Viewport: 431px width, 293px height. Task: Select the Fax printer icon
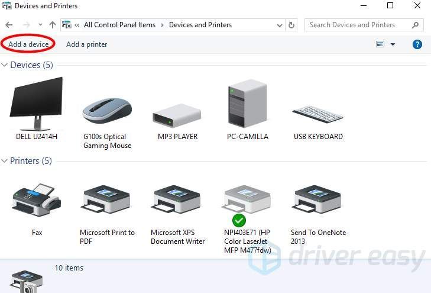click(36, 199)
